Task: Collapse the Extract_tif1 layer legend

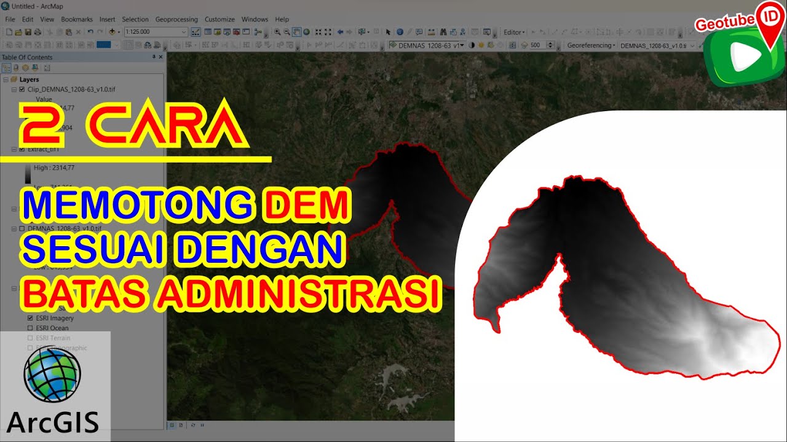Action: (x=14, y=149)
